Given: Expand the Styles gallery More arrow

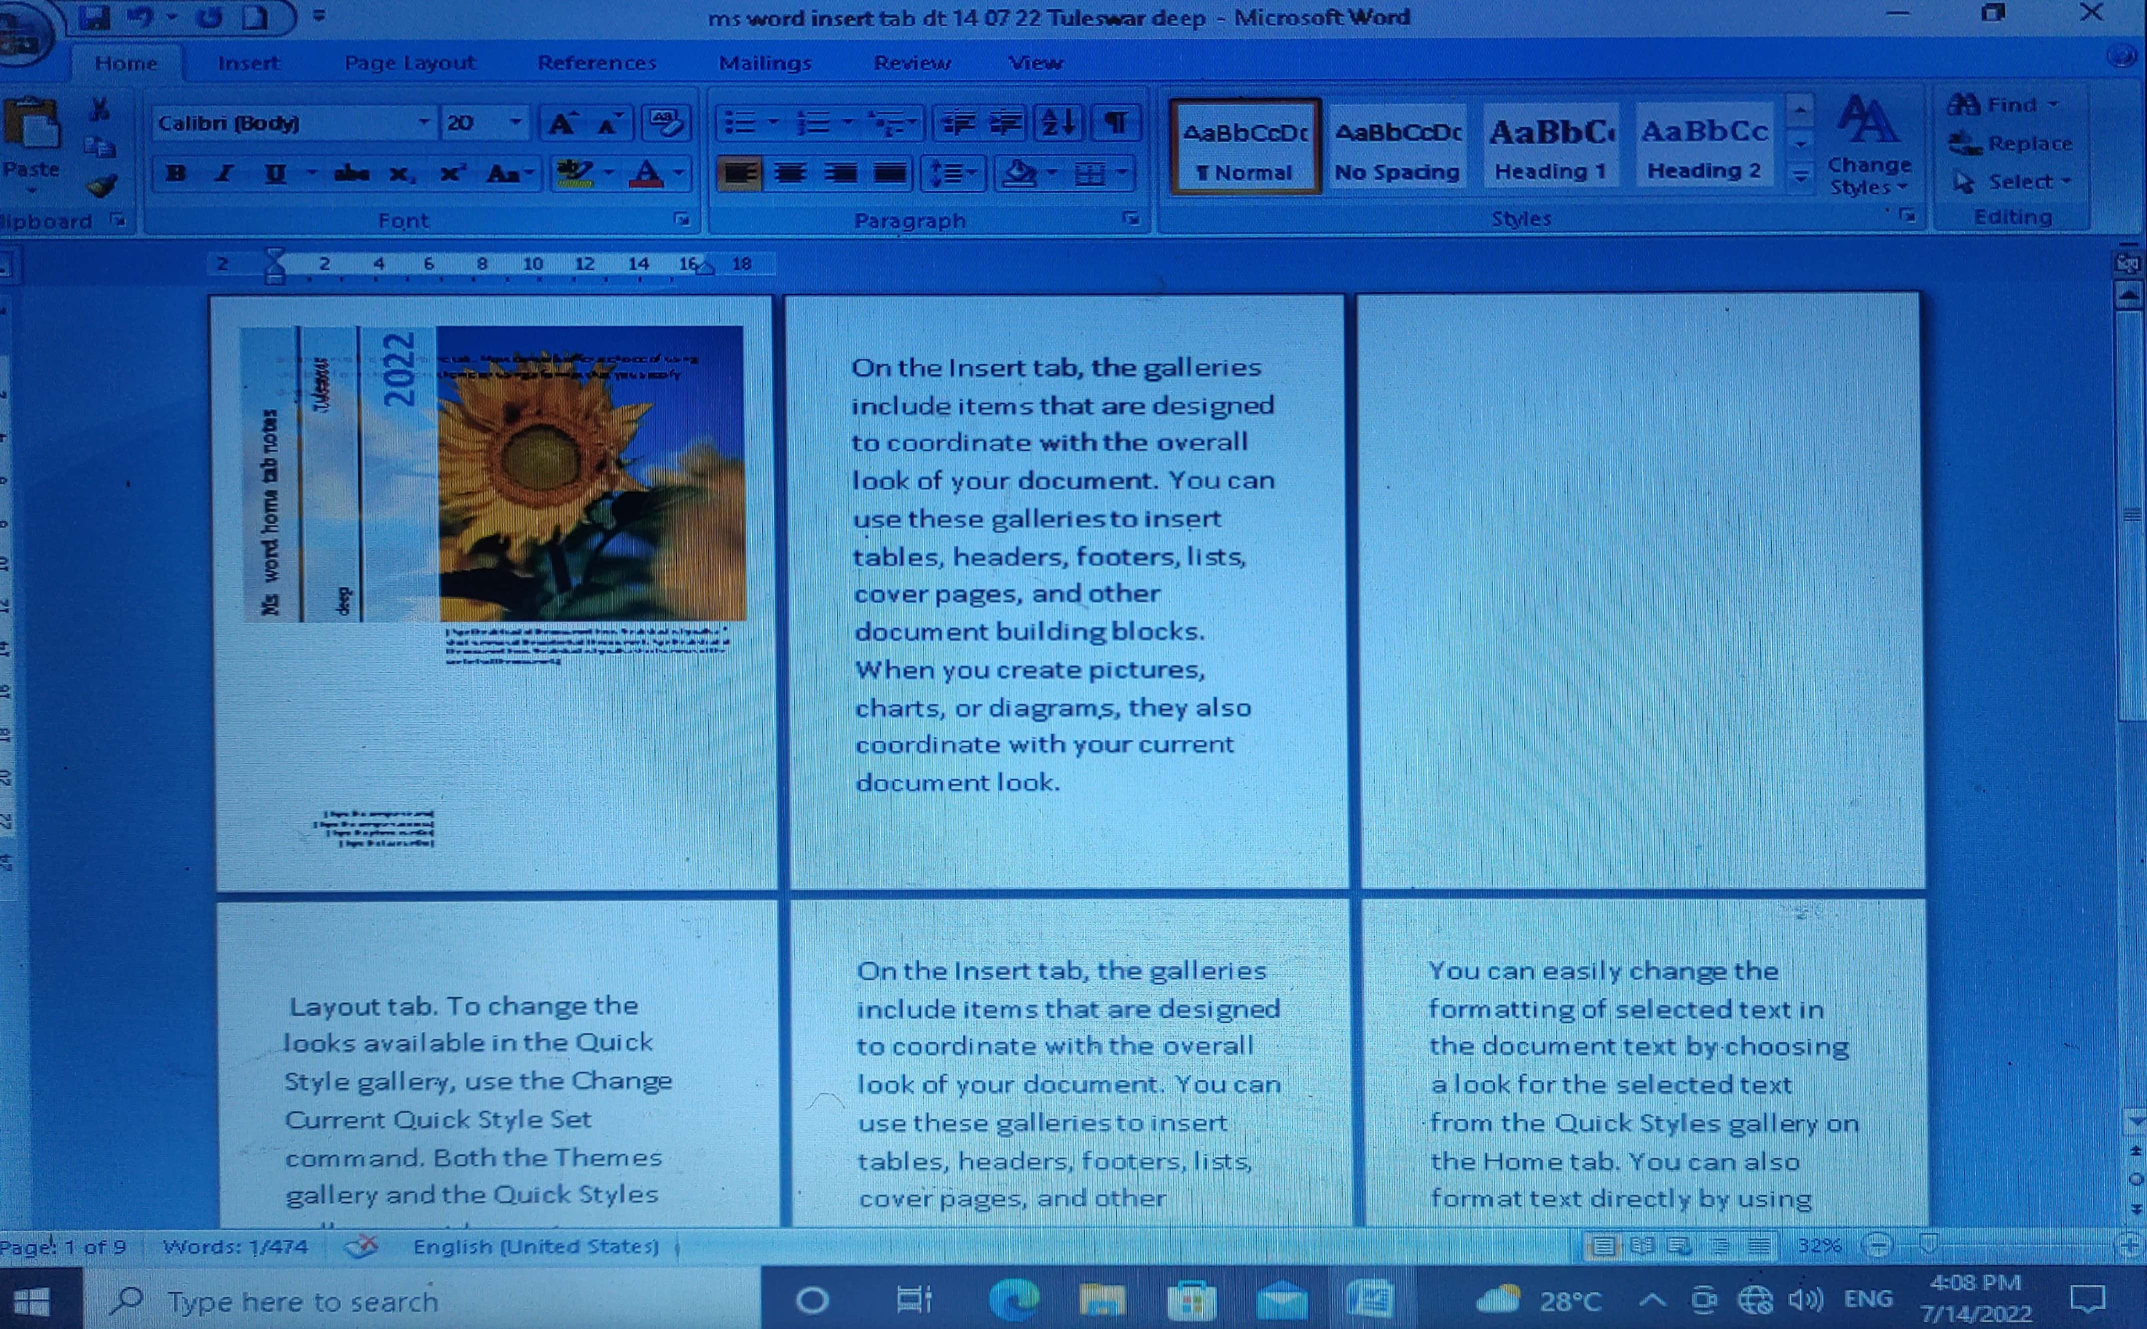Looking at the screenshot, I should 1801,177.
